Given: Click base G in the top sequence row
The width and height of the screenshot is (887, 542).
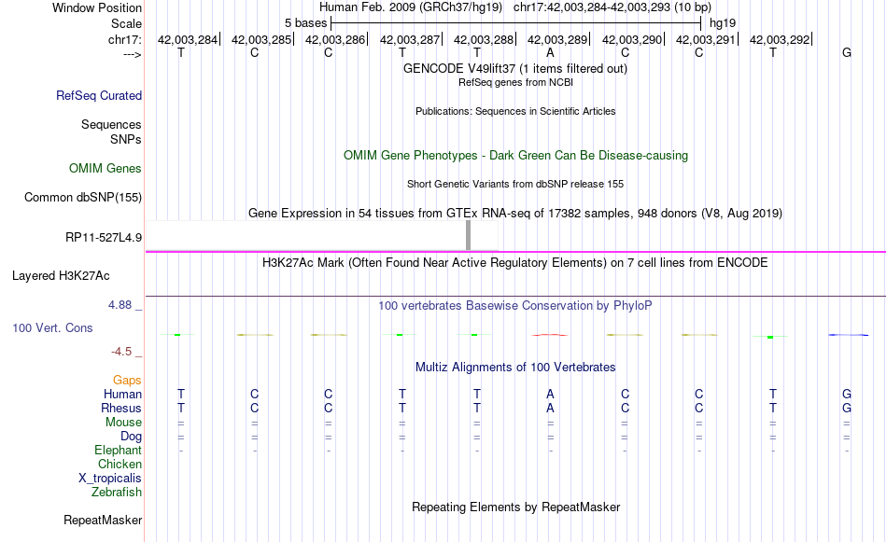Looking at the screenshot, I should point(847,53).
